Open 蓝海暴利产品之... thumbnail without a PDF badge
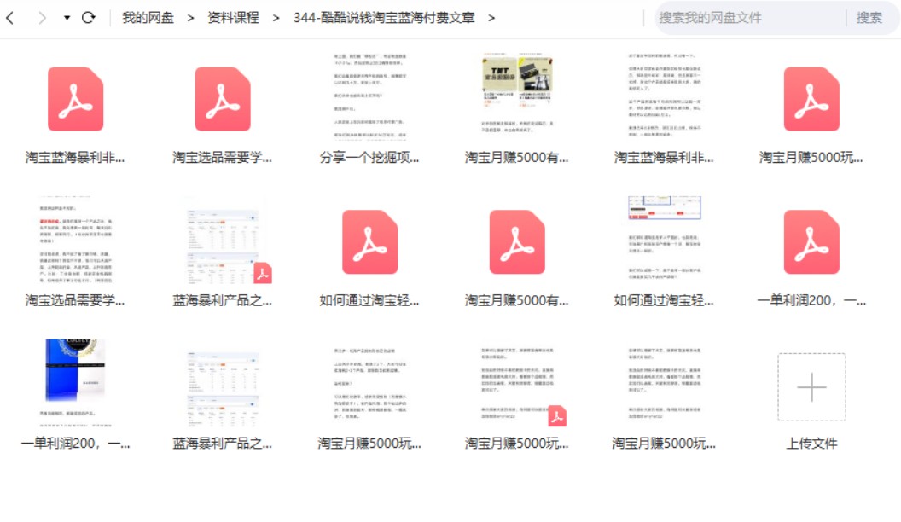This screenshot has width=901, height=522. (223, 388)
